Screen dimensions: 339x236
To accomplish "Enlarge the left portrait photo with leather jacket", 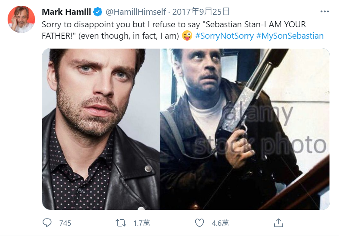I will tap(101, 129).
